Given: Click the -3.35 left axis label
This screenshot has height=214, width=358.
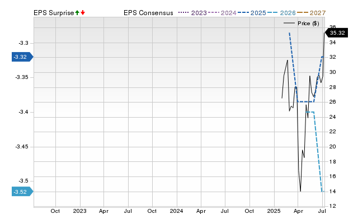Looking at the screenshot, I should pos(22,77).
